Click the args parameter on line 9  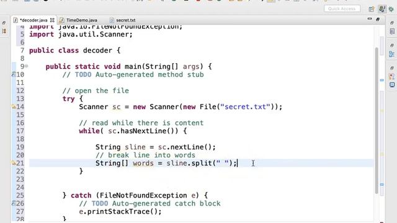191,66
